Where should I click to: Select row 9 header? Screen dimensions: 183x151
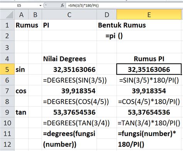[x=7, y=112]
